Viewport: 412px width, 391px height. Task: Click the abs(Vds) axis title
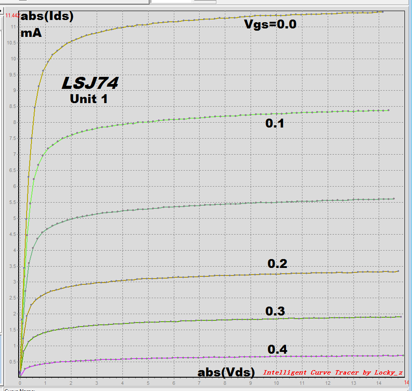(226, 372)
